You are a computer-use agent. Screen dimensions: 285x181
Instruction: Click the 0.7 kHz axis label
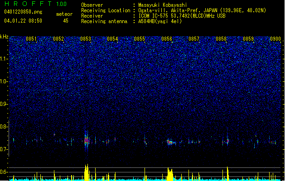(4, 149)
